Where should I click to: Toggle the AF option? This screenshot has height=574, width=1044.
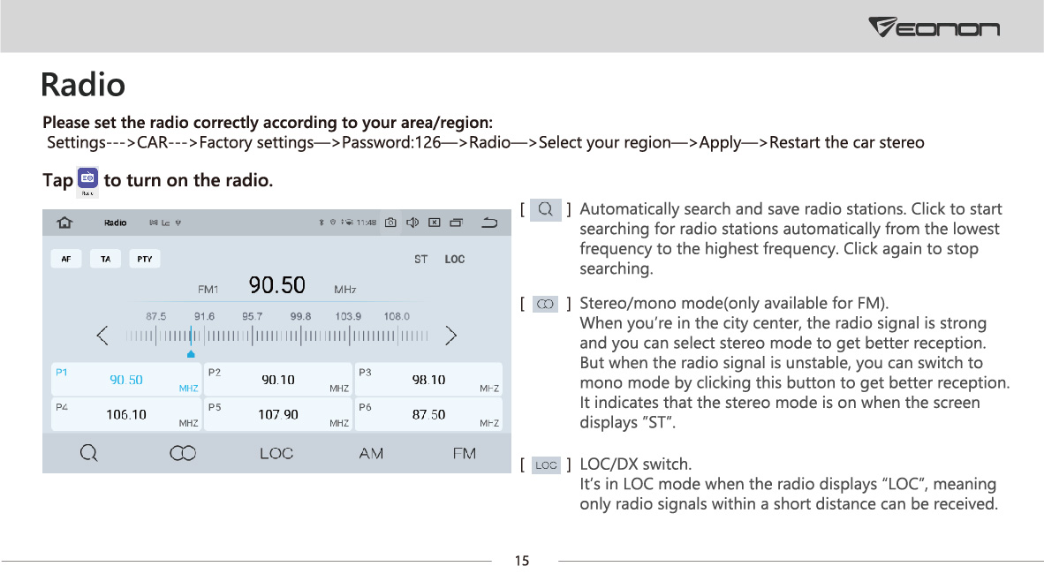[x=66, y=259]
